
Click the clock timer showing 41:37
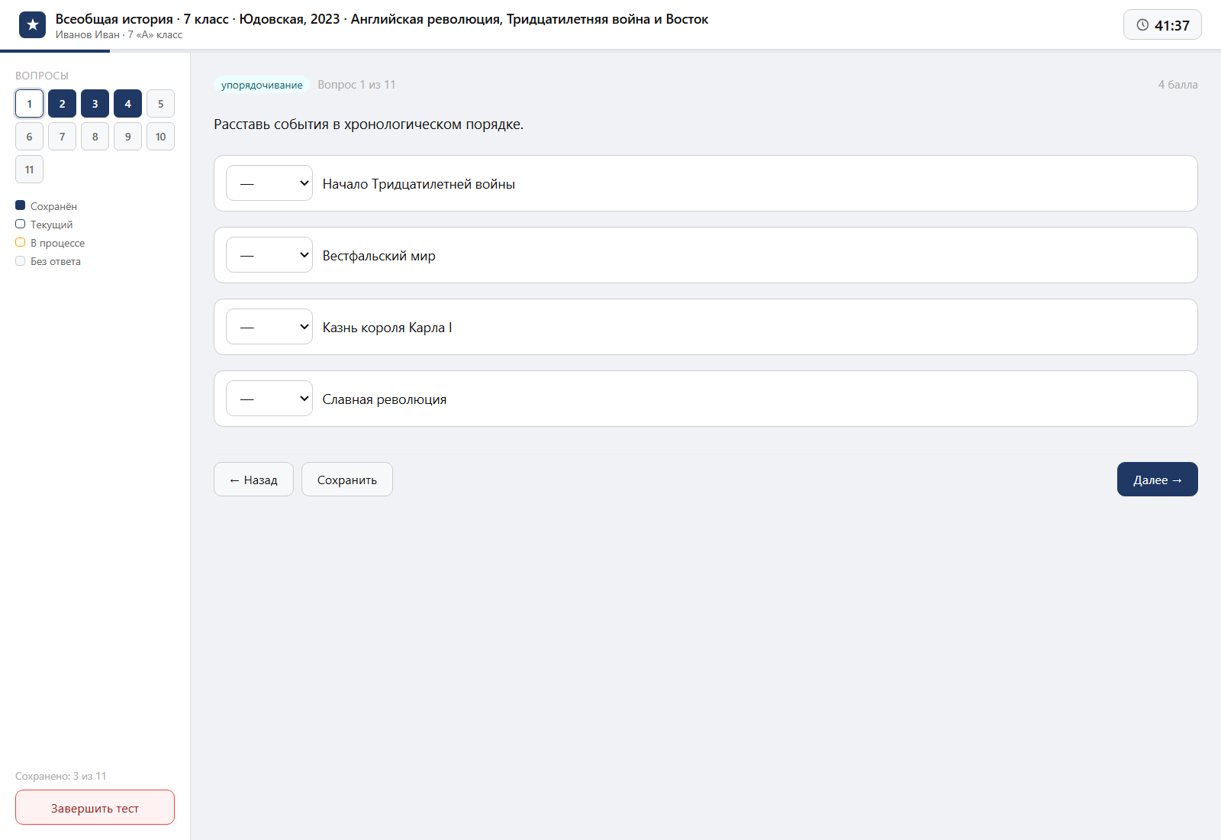click(1162, 24)
